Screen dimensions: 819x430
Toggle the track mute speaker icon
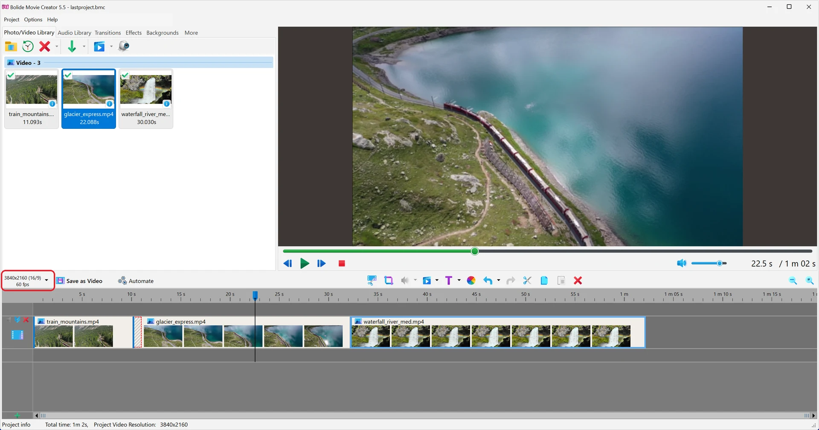pos(9,320)
